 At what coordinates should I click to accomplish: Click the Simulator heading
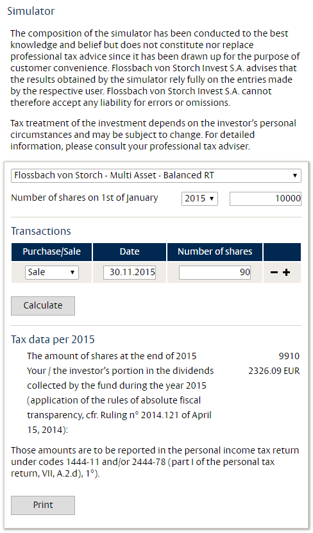[31, 11]
